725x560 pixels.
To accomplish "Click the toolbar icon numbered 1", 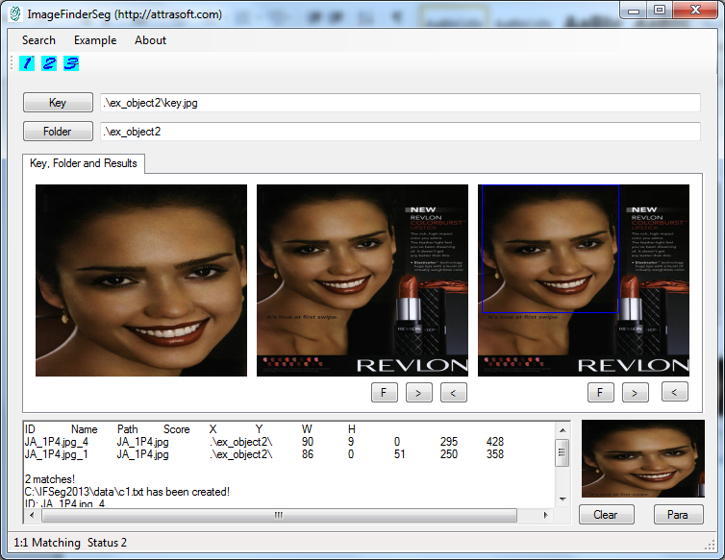I will point(27,63).
